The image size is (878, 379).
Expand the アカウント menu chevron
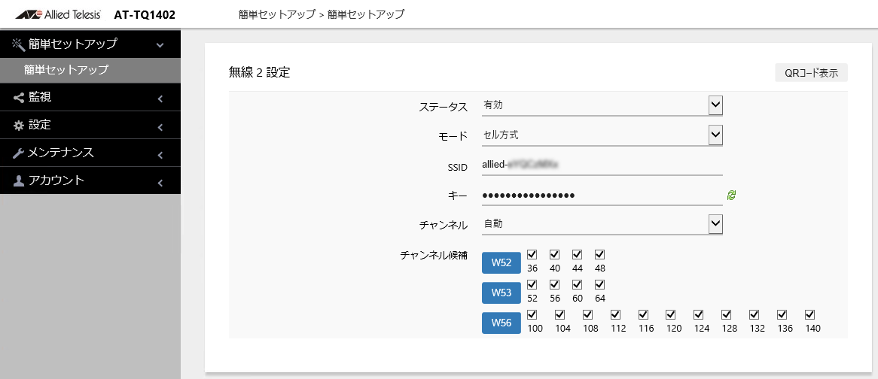click(160, 183)
